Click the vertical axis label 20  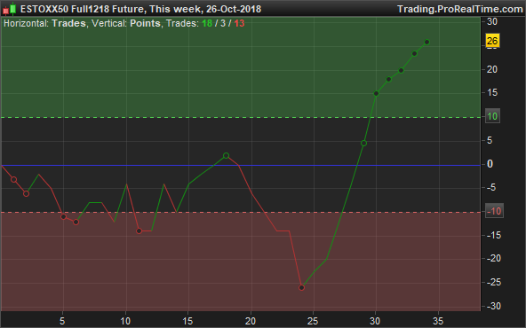tap(492, 70)
